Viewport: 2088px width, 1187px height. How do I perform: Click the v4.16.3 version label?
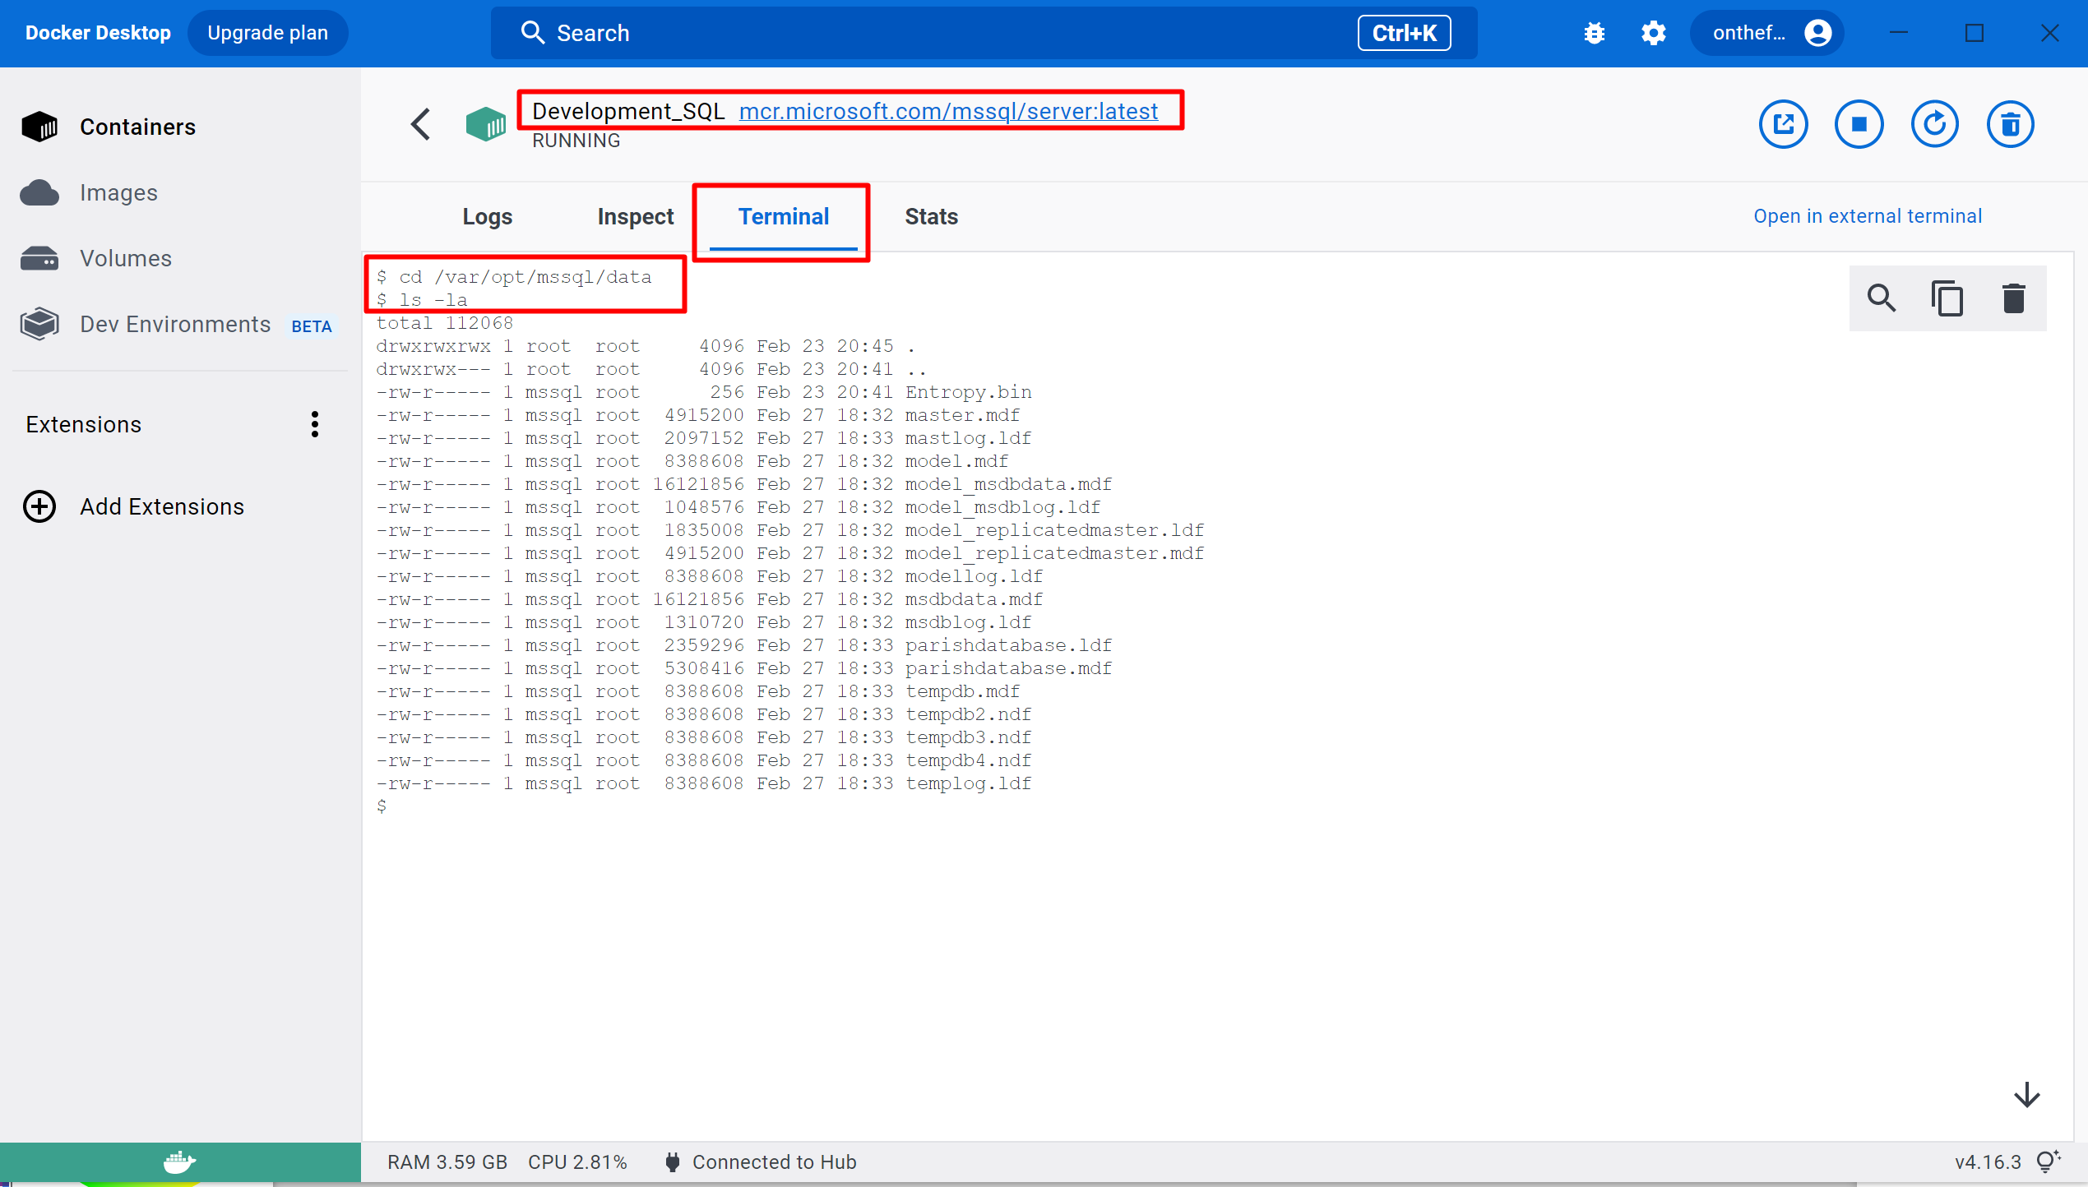[1988, 1162]
